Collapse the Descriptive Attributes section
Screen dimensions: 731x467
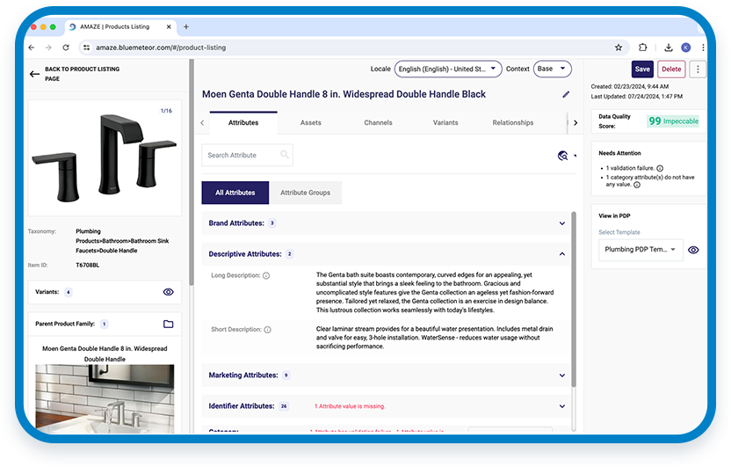tap(562, 254)
